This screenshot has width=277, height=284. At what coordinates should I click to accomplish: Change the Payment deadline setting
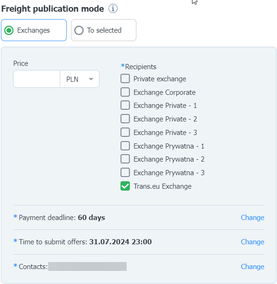point(252,218)
